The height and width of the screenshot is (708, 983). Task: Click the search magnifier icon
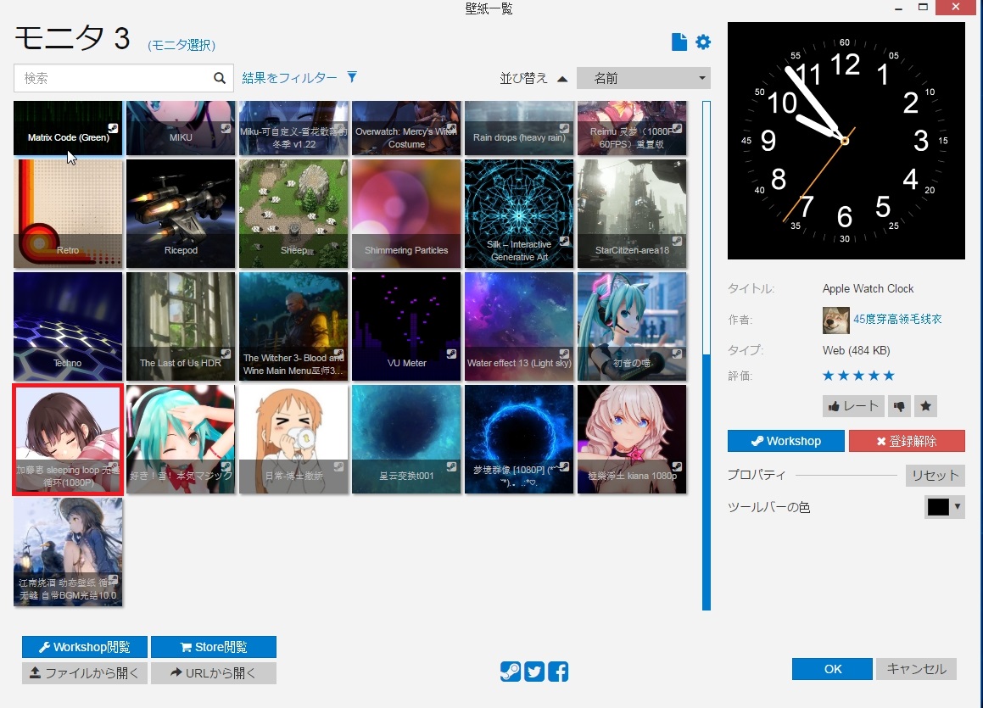point(220,78)
